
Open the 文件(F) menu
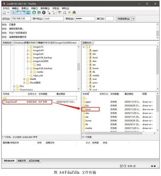click(6, 8)
